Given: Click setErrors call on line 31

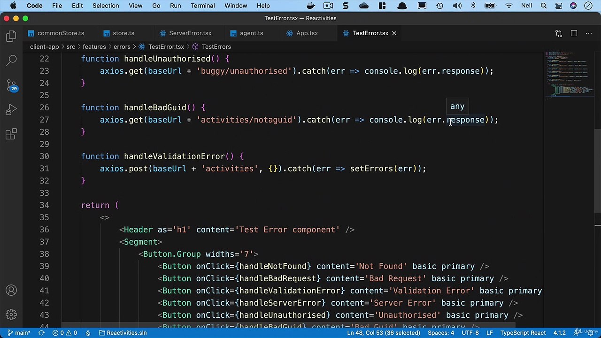Looking at the screenshot, I should coord(371,169).
